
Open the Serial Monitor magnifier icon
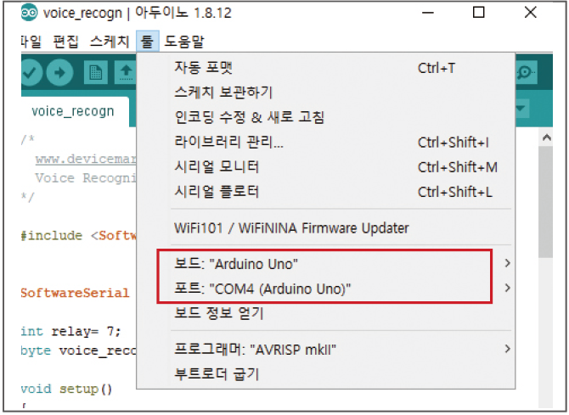[526, 72]
